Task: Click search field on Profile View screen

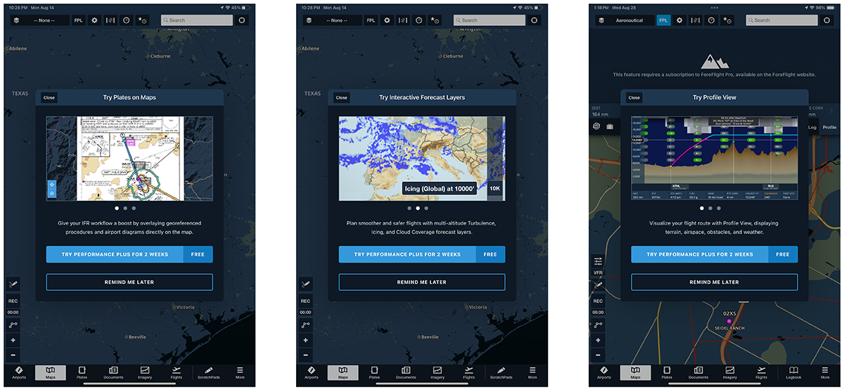Action: tap(781, 20)
